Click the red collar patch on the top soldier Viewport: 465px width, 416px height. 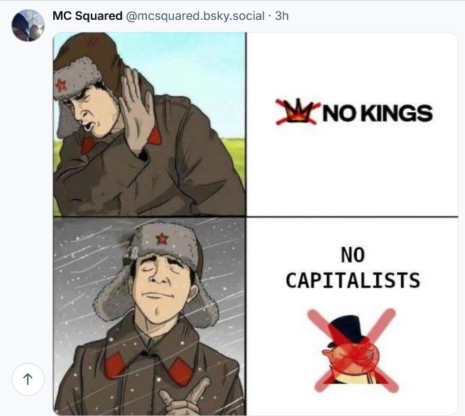[88, 146]
